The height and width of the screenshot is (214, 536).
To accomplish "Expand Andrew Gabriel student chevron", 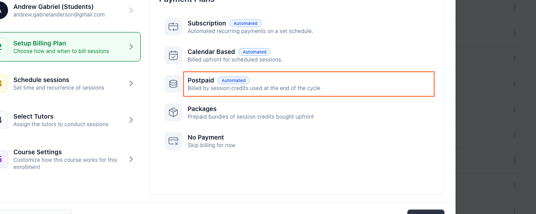I will [131, 10].
